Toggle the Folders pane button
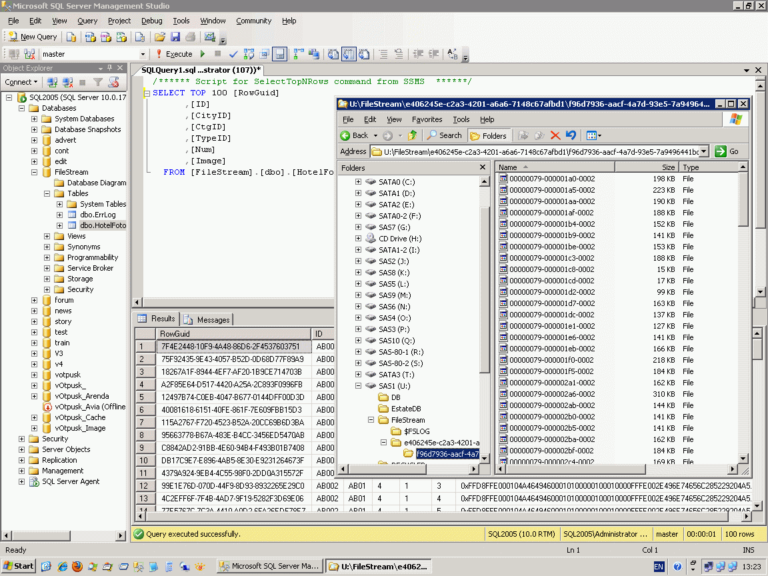 click(488, 135)
